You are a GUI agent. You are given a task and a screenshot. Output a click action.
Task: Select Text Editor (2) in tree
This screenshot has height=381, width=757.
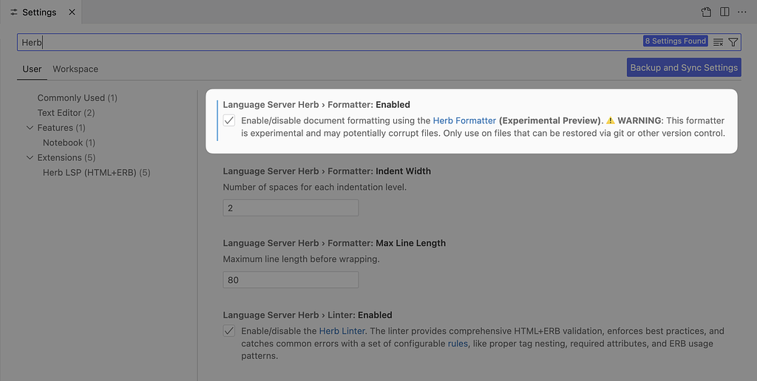tap(66, 113)
